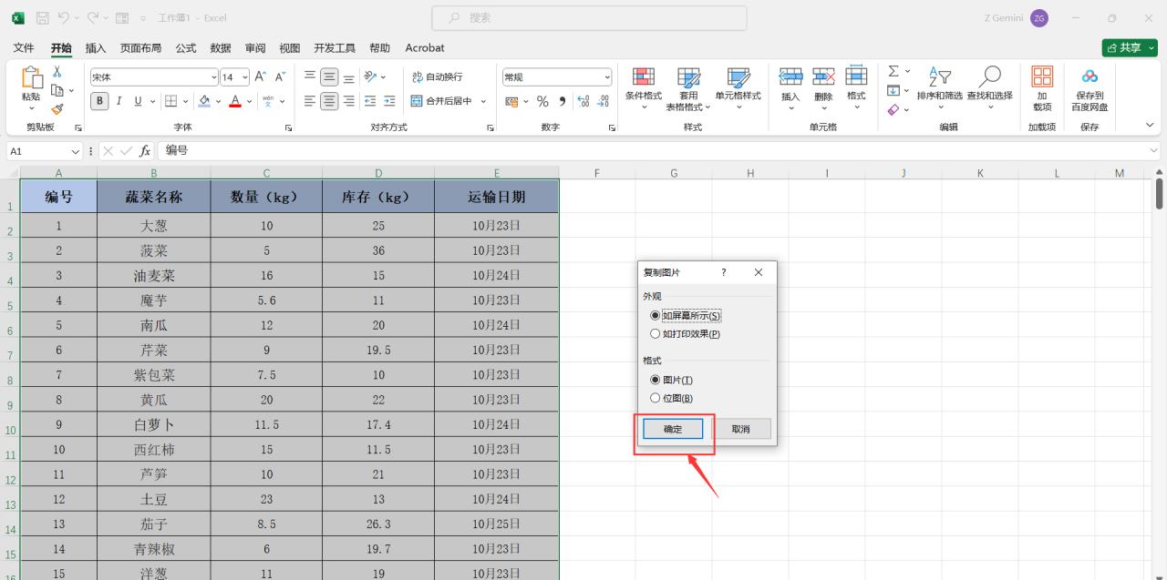
Task: Toggle bold formatting
Action: [x=99, y=101]
